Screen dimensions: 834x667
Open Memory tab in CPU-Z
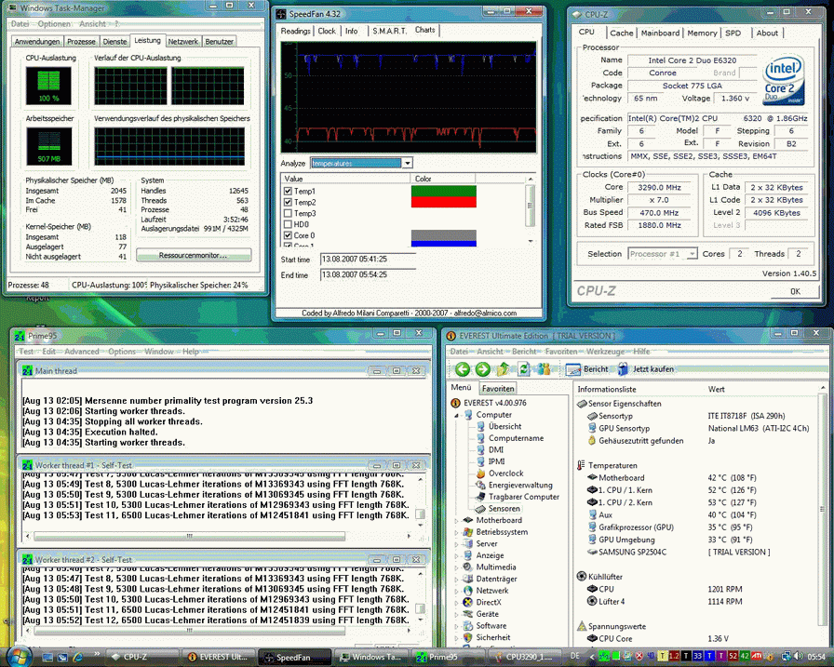(x=702, y=33)
